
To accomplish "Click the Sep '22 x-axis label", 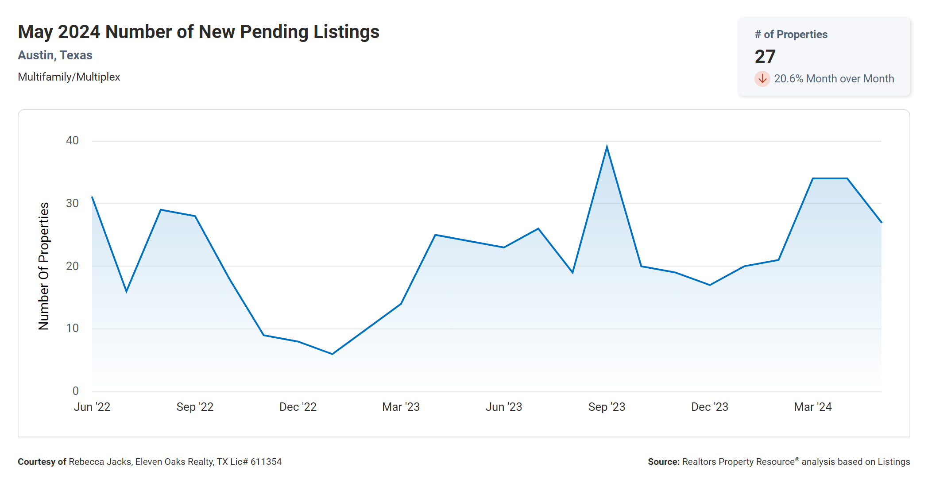I will [x=195, y=407].
